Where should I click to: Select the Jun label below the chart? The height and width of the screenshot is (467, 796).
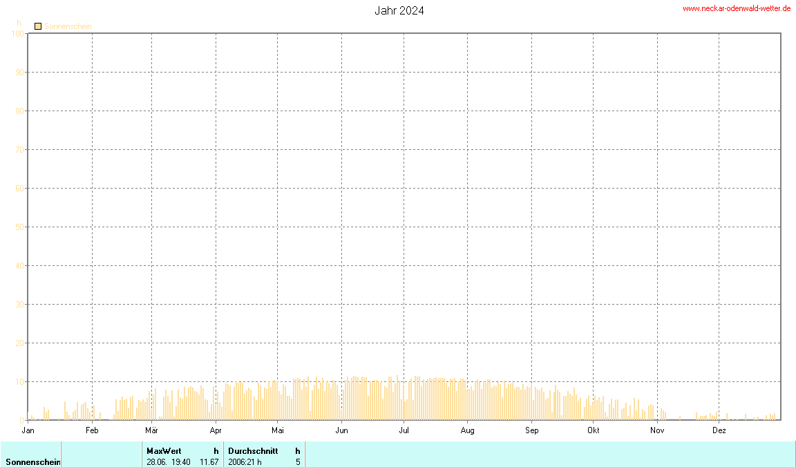tap(341, 430)
